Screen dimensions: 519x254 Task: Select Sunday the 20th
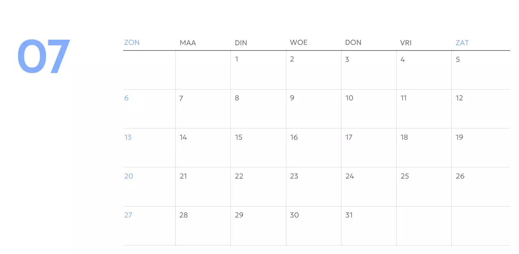[x=129, y=176]
